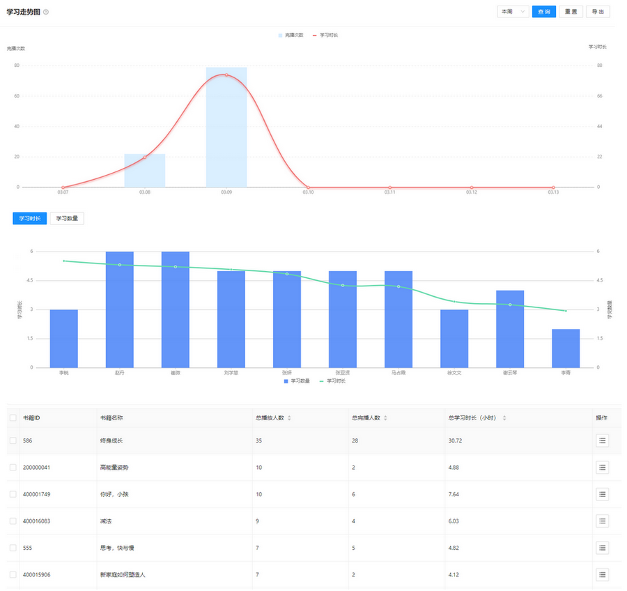
Task: Toggle the select-all checkbox in table header
Action: 13,418
